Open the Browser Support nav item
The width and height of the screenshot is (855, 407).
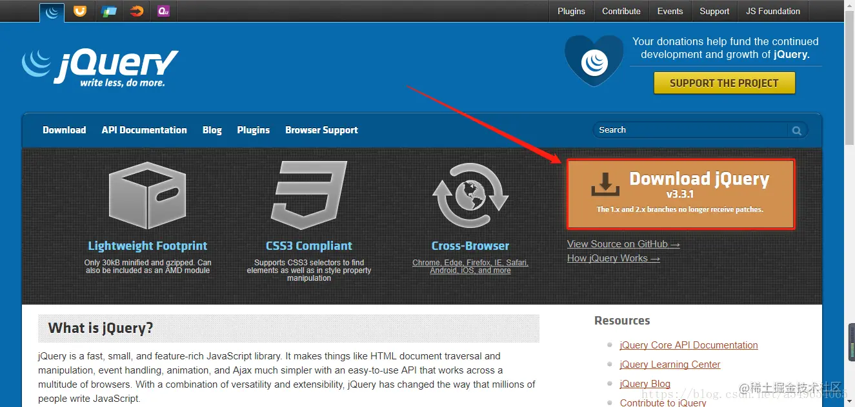coord(321,130)
